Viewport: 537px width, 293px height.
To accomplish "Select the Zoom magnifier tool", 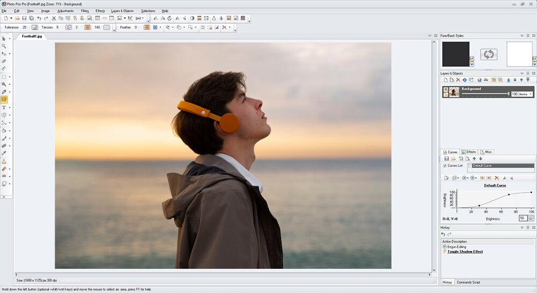I will 4,46.
